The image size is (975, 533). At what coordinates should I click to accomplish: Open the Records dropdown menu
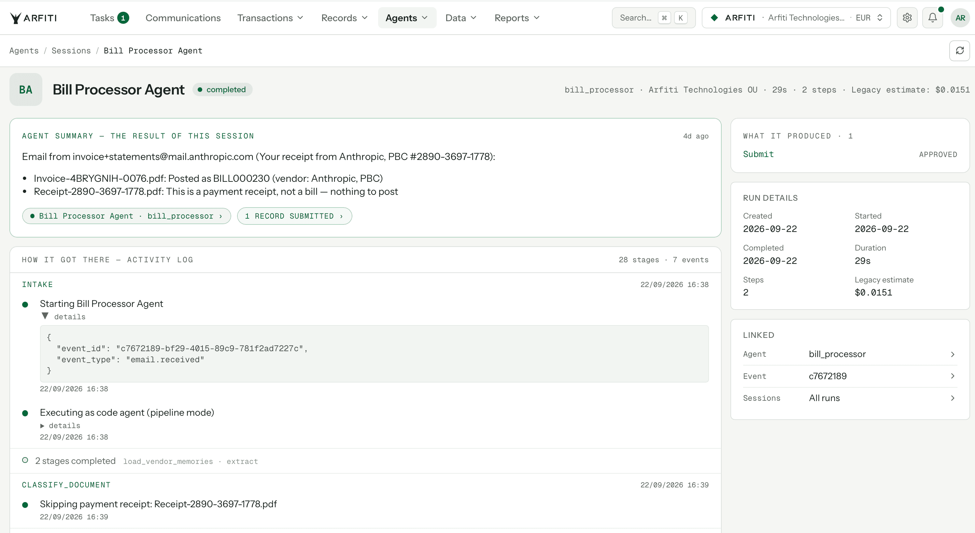tap(345, 18)
